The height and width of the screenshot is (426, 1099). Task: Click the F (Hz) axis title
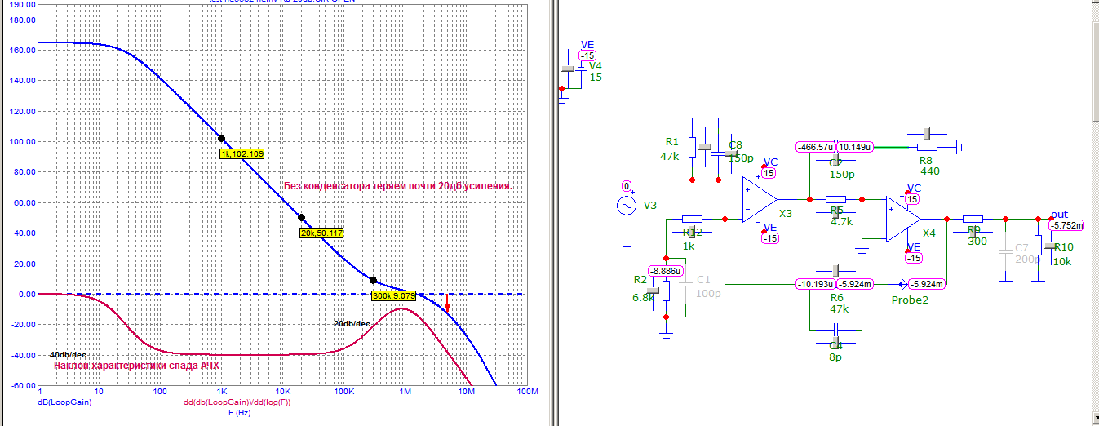click(241, 413)
